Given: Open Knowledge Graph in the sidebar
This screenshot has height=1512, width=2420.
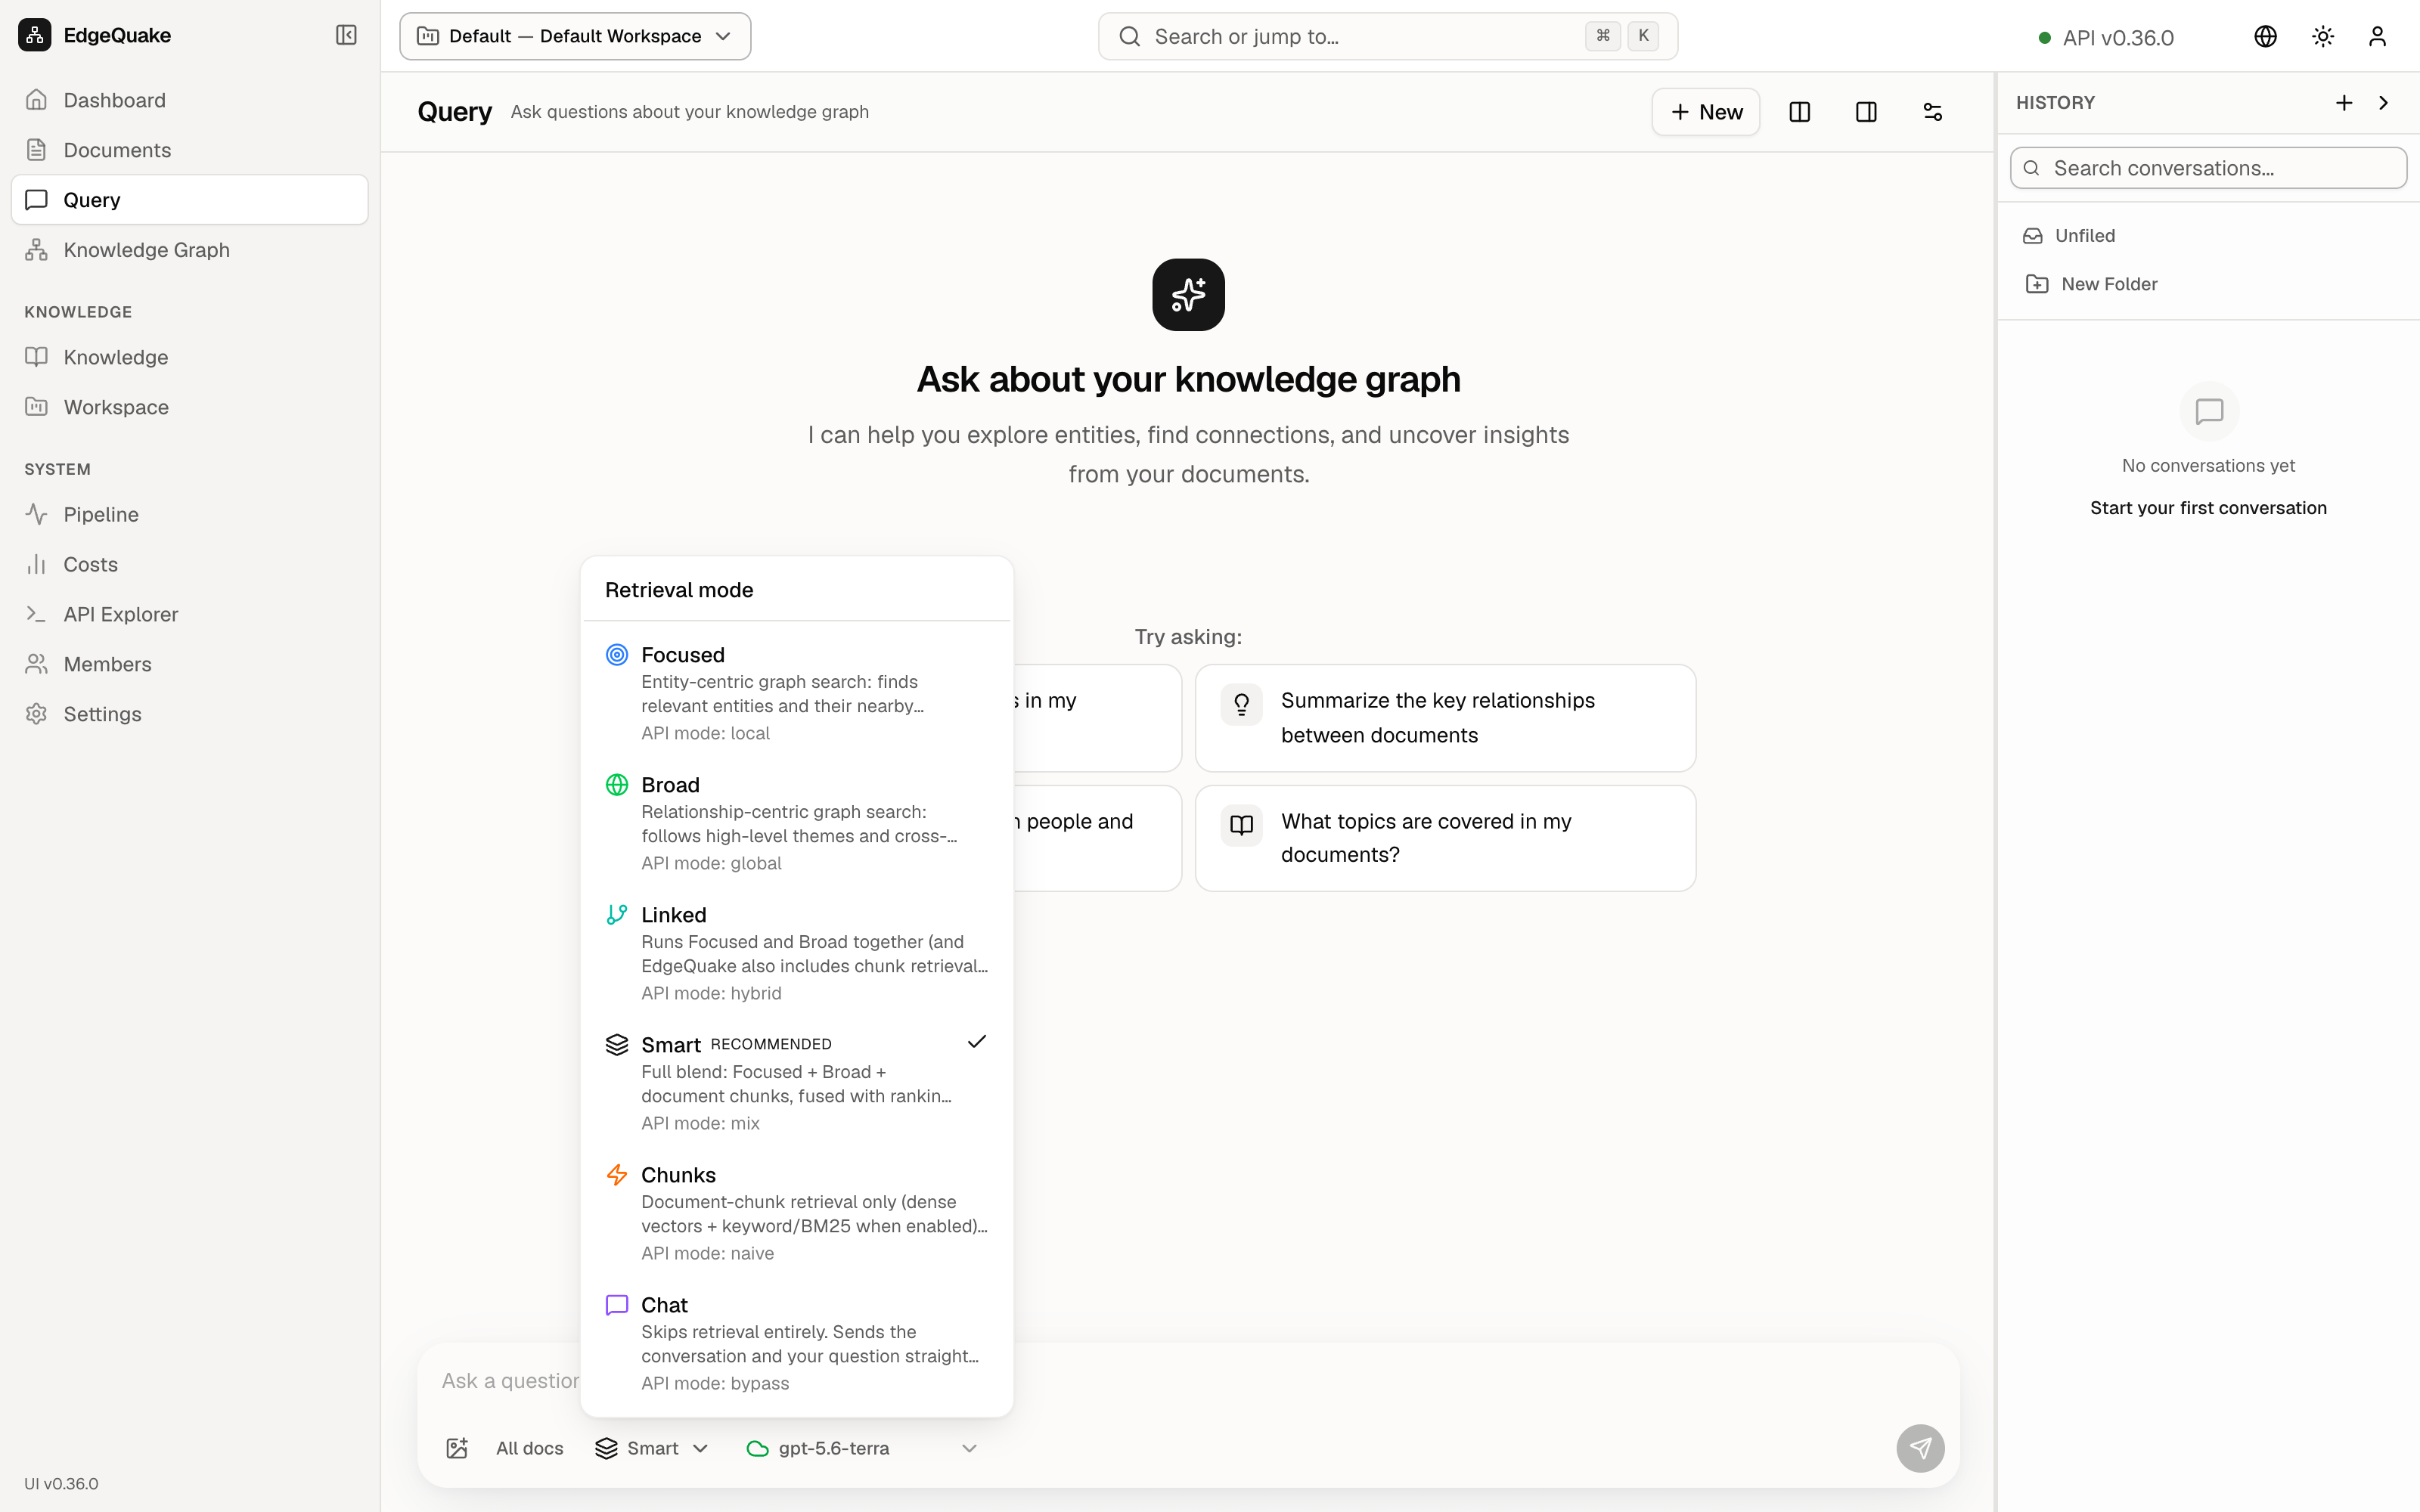Looking at the screenshot, I should coord(189,250).
